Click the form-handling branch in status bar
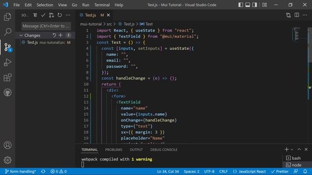Image resolution: width=312 pixels, height=175 pixels. coord(20,172)
